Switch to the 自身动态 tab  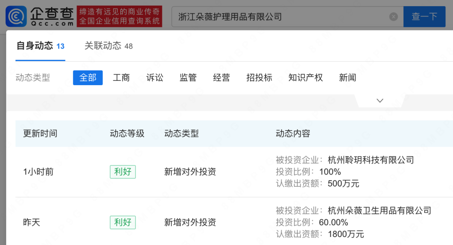click(x=40, y=46)
